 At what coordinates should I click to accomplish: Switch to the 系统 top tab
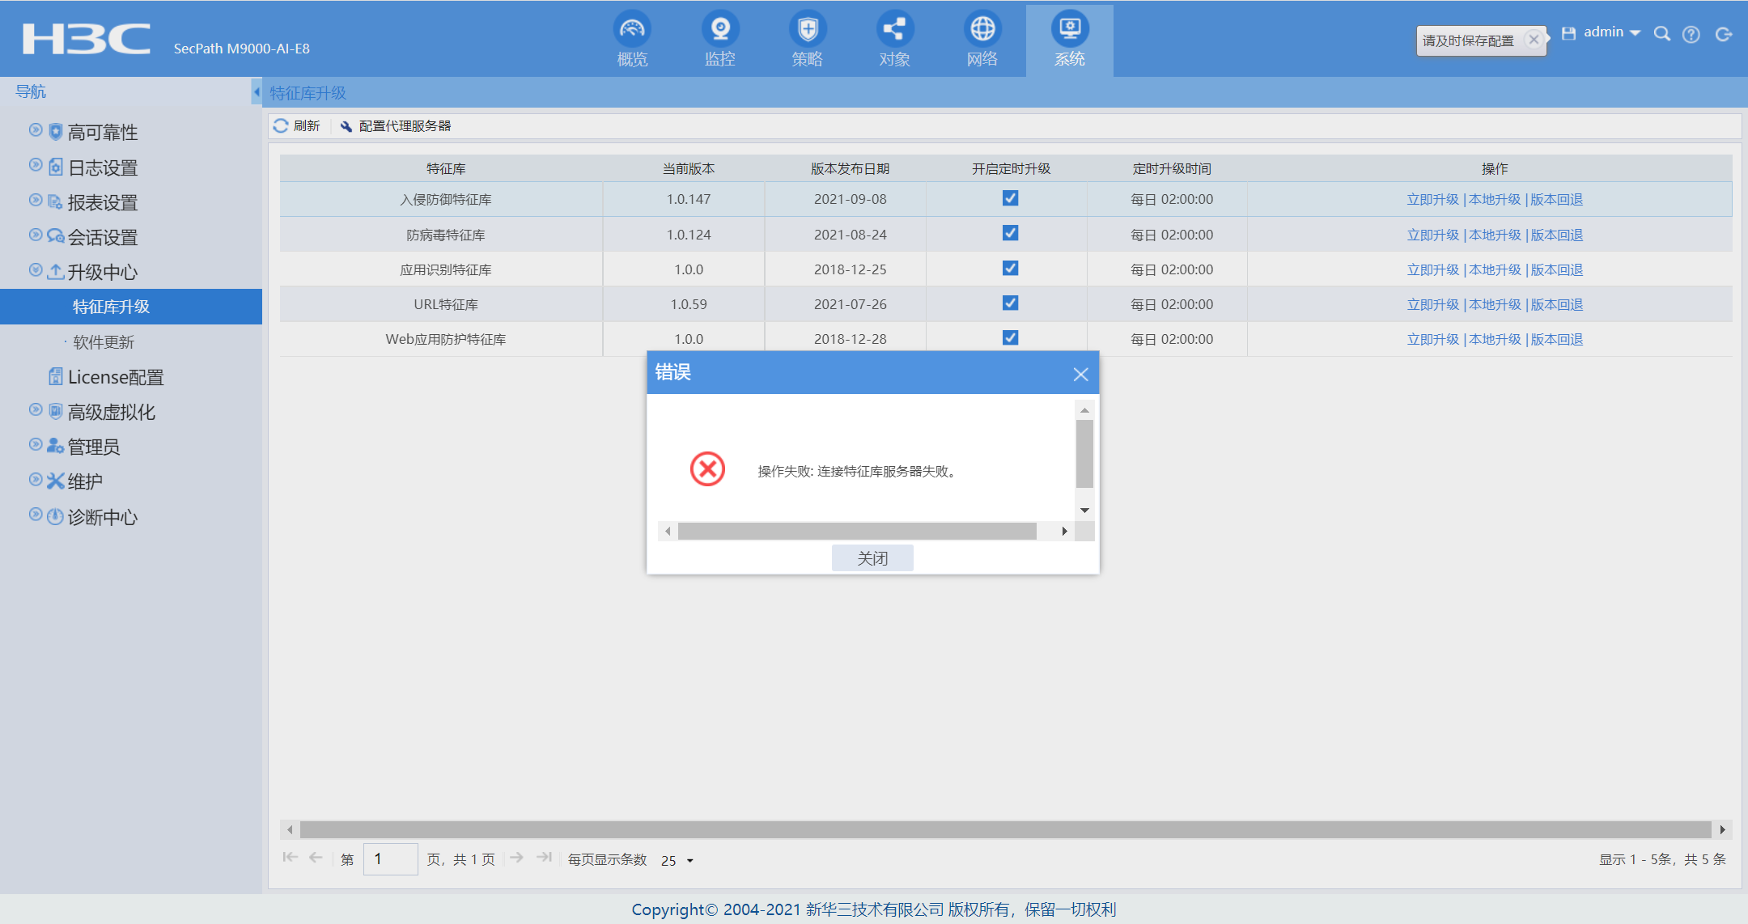[1069, 40]
